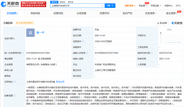Switch to the 经营风险 tab
184x107 pixels.
click(58, 13)
